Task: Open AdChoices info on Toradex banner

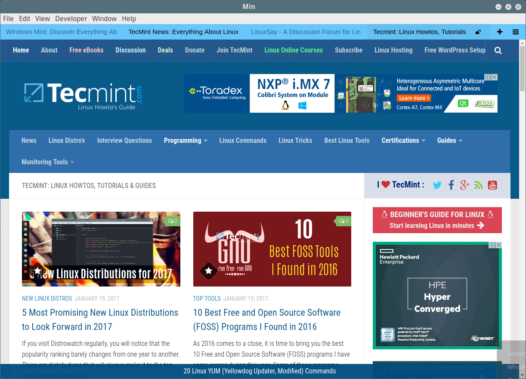Action: click(488, 77)
